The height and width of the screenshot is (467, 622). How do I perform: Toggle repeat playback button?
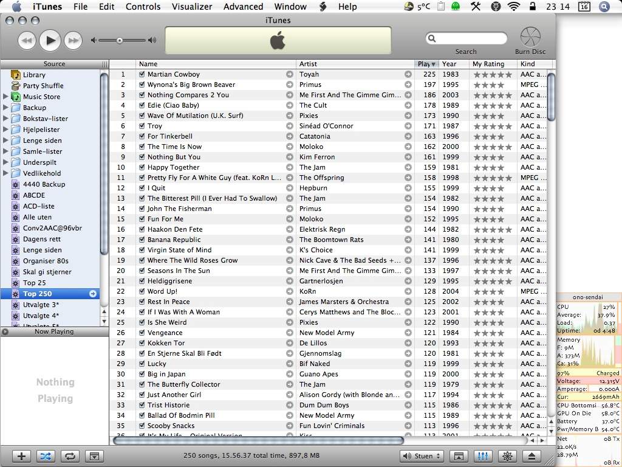point(70,456)
